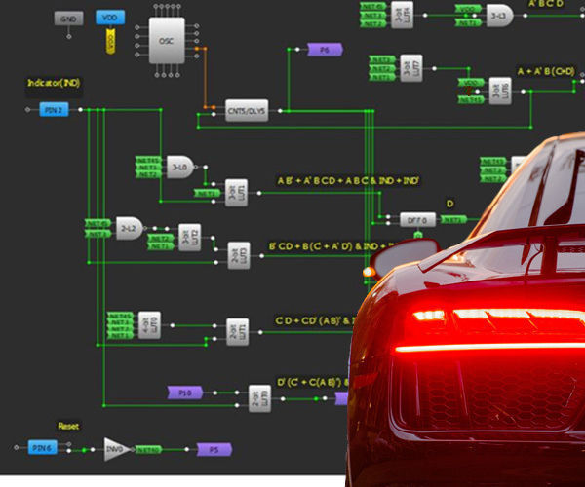Select the 2-bit LUT3 block
585x487 pixels.
(x=239, y=255)
